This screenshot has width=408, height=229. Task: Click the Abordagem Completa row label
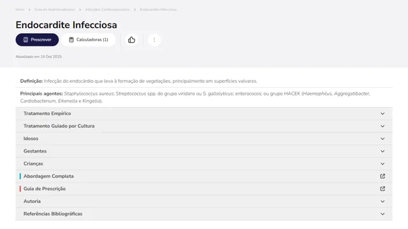point(48,176)
